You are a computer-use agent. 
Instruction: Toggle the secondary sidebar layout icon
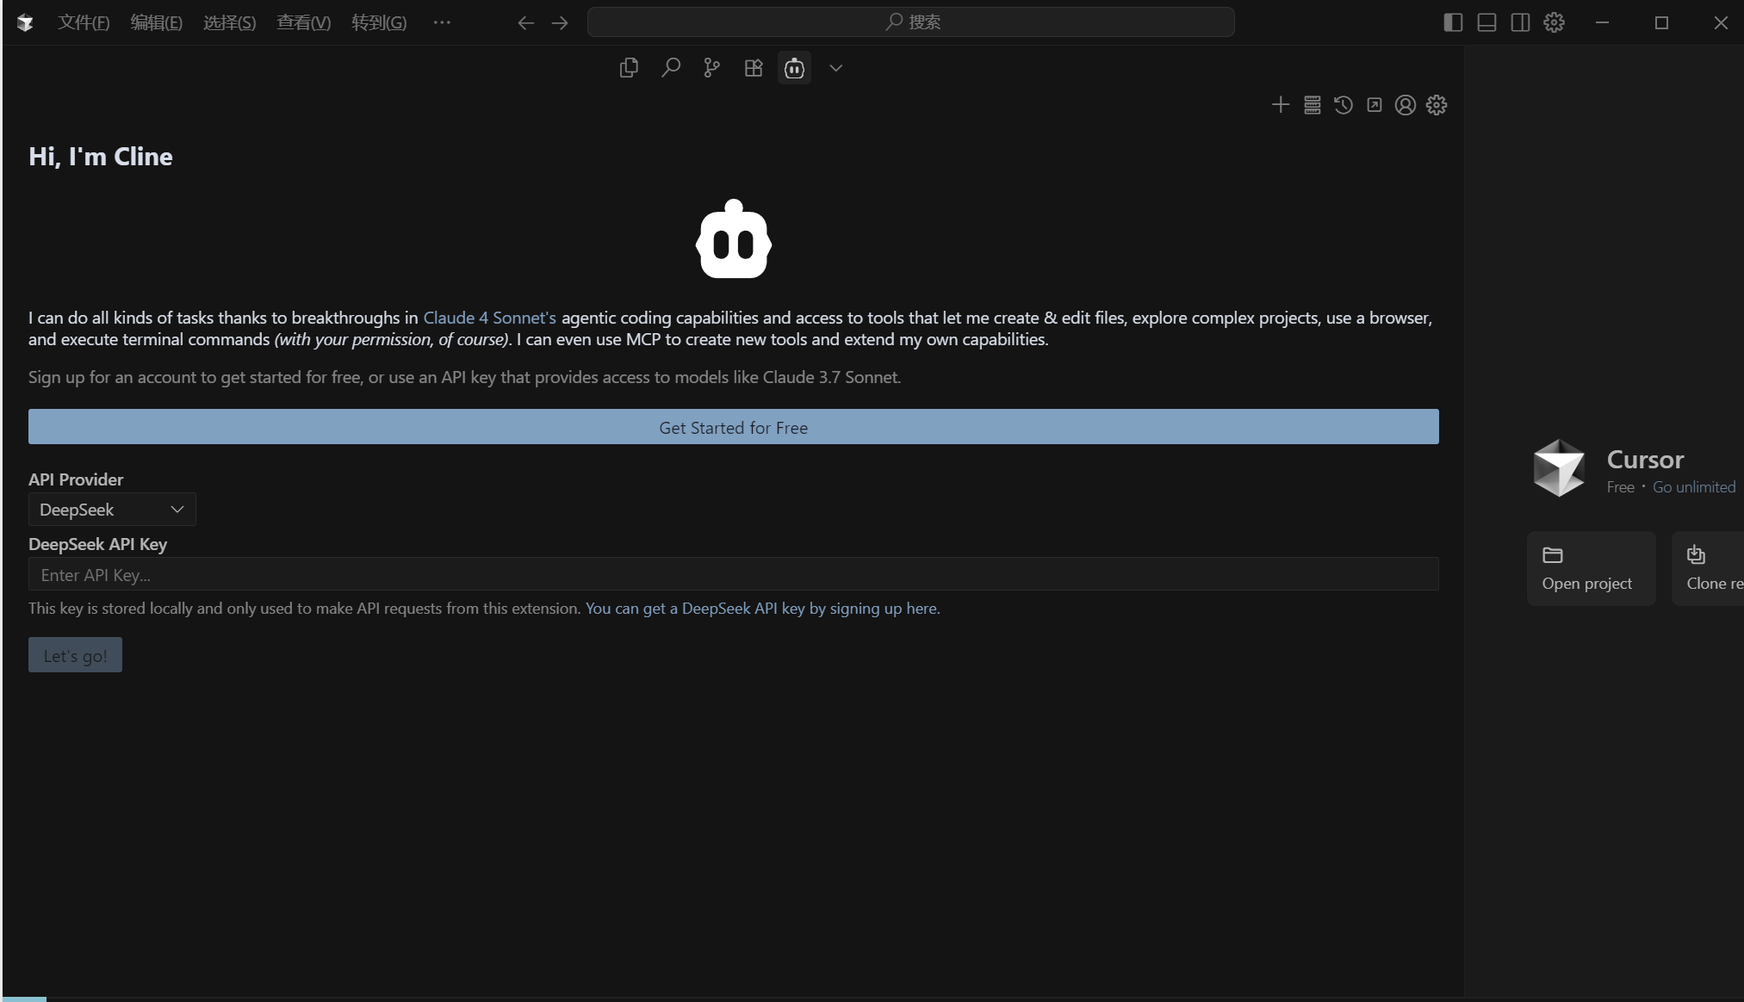point(1520,22)
